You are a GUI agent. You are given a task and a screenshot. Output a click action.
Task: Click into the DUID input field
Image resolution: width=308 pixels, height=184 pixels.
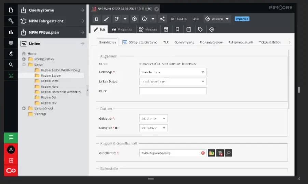(173, 91)
